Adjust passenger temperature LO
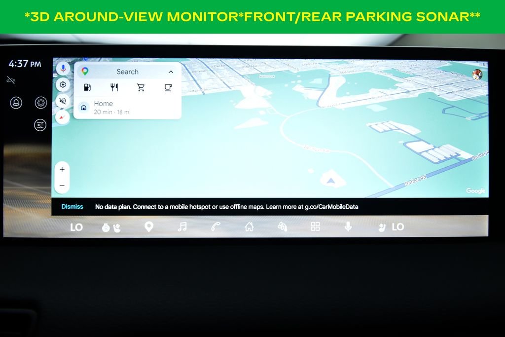The height and width of the screenshot is (337, 505). [398, 227]
